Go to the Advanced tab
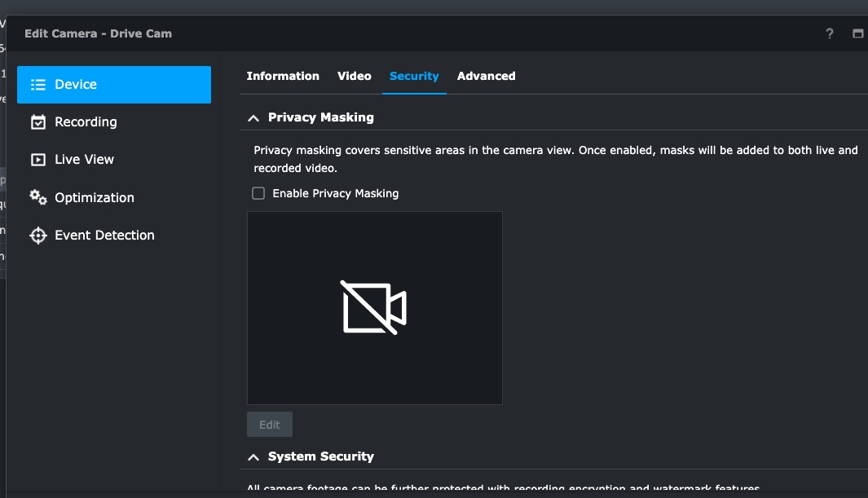This screenshot has width=868, height=498. pyautogui.click(x=486, y=76)
